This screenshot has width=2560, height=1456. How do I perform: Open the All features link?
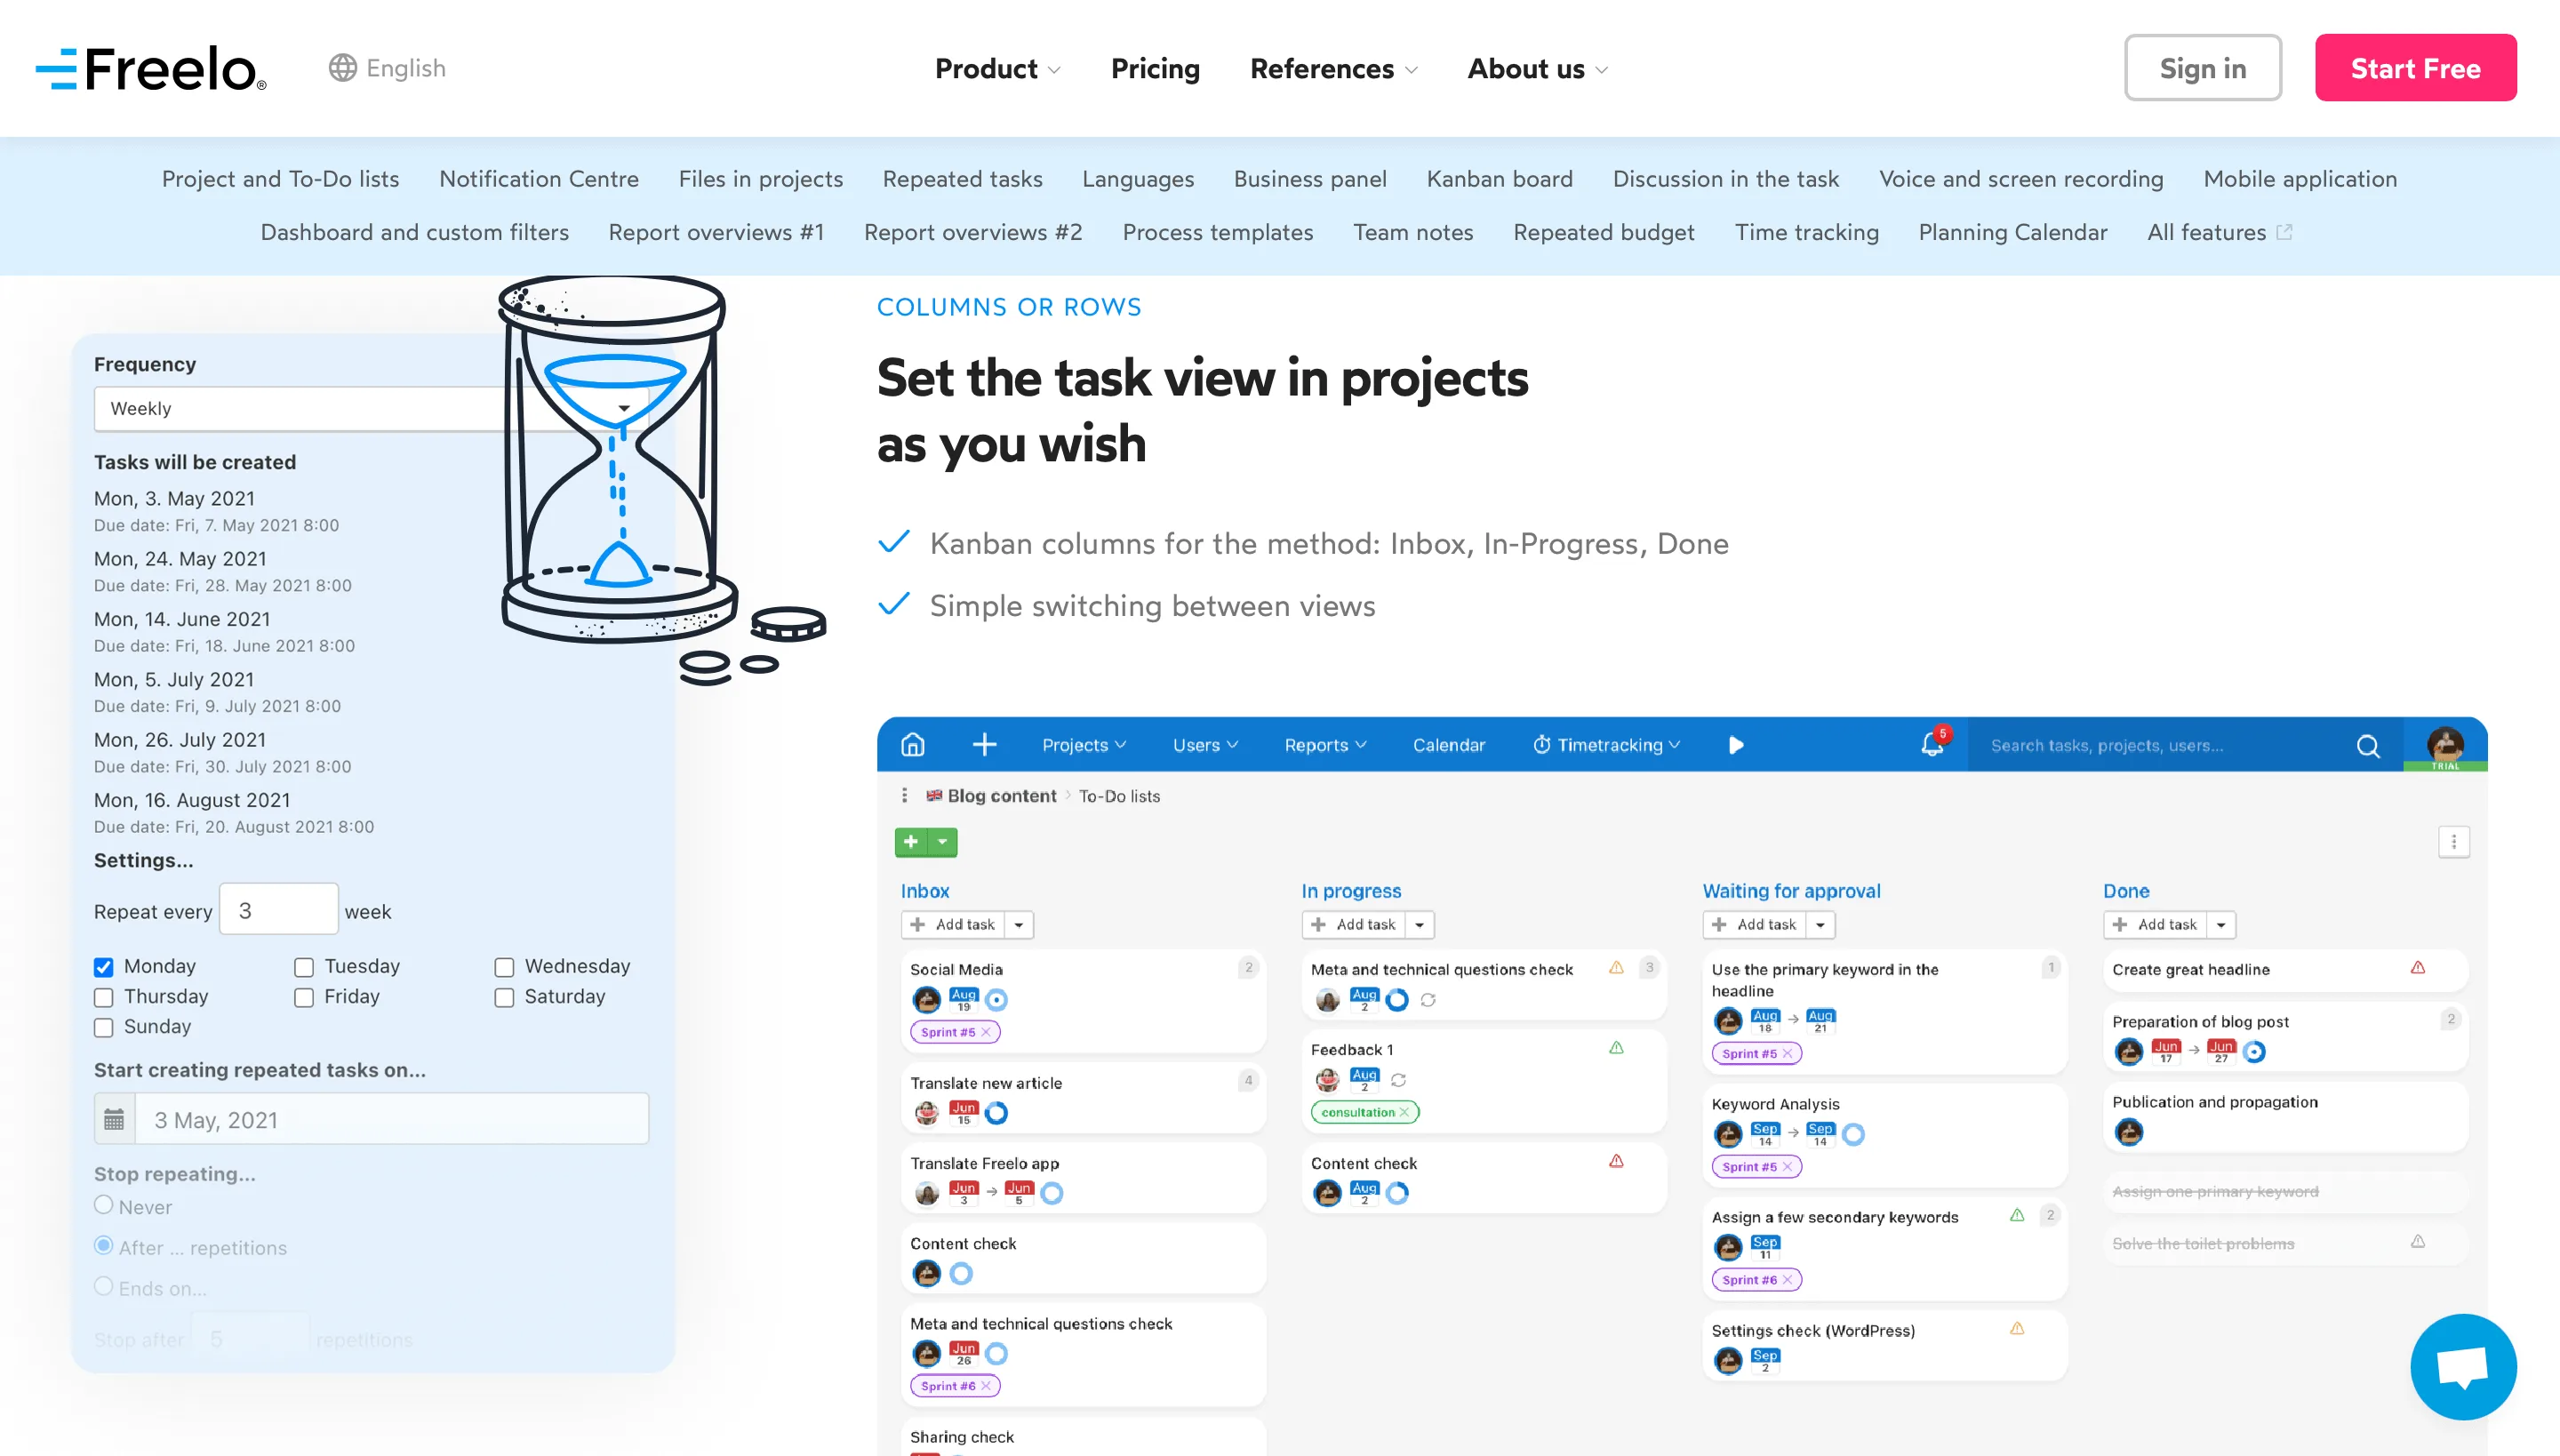pyautogui.click(x=2206, y=232)
